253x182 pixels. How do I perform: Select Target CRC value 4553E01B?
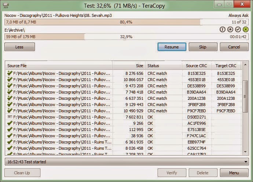[x=226, y=80]
